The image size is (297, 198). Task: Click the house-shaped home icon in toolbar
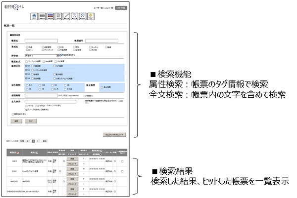(x=34, y=17)
